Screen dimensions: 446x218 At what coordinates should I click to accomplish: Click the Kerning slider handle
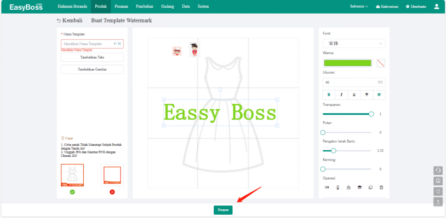pyautogui.click(x=323, y=169)
